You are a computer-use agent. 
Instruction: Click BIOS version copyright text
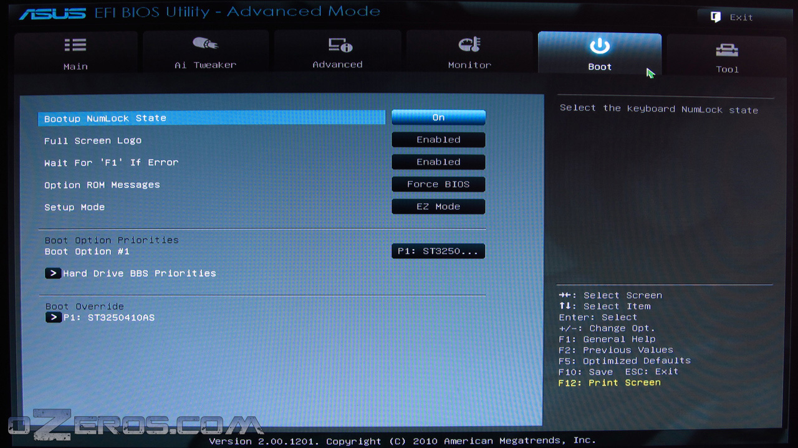pyautogui.click(x=402, y=441)
